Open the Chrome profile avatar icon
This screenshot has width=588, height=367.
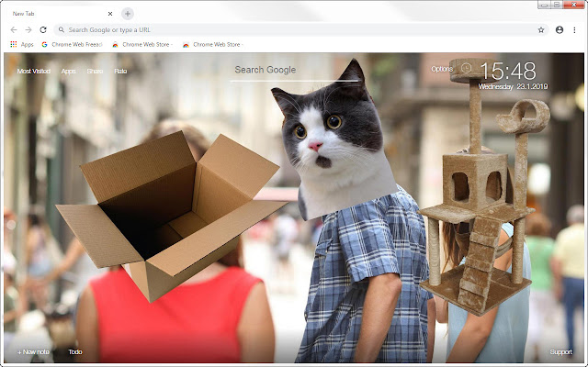point(560,30)
